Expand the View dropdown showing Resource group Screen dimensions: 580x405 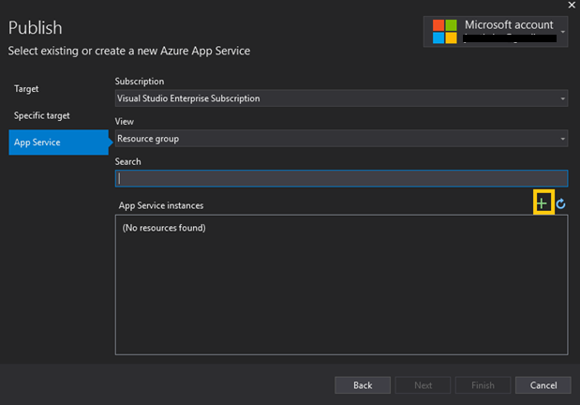[341, 139]
